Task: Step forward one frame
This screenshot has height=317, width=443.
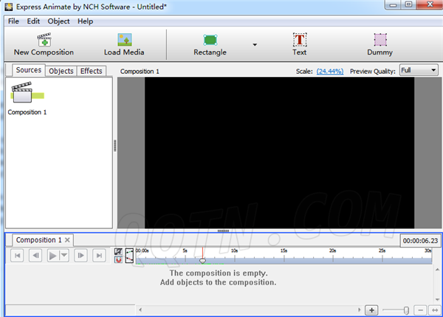Action: [x=80, y=256]
